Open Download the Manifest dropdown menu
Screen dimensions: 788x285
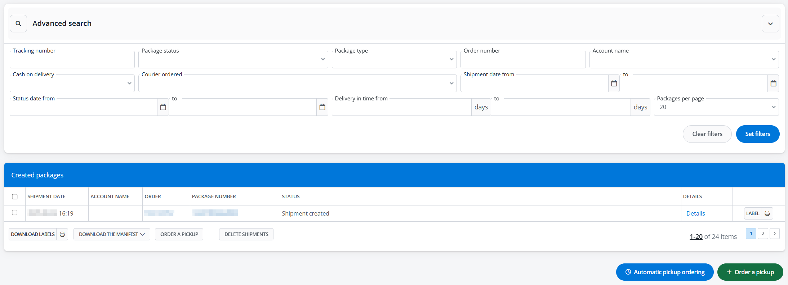(x=112, y=234)
